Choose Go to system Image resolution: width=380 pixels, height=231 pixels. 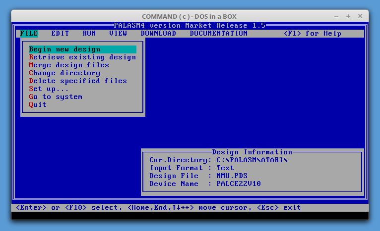56,97
